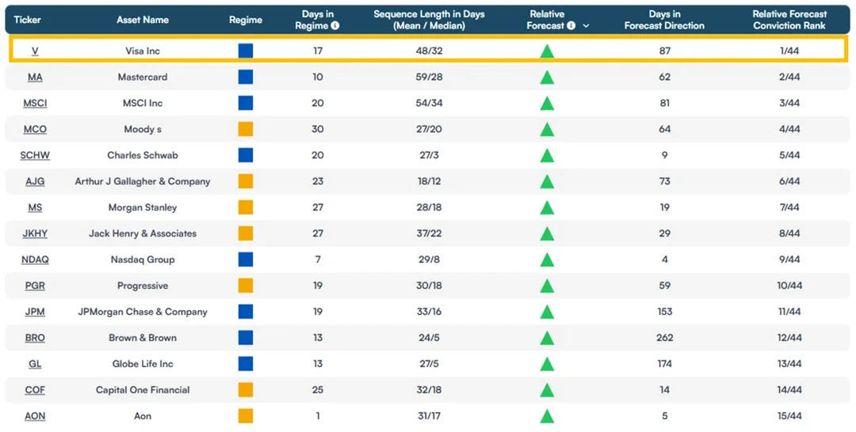Expand the Relative Forecast sort chevron
This screenshot has height=432, width=856.
point(586,26)
